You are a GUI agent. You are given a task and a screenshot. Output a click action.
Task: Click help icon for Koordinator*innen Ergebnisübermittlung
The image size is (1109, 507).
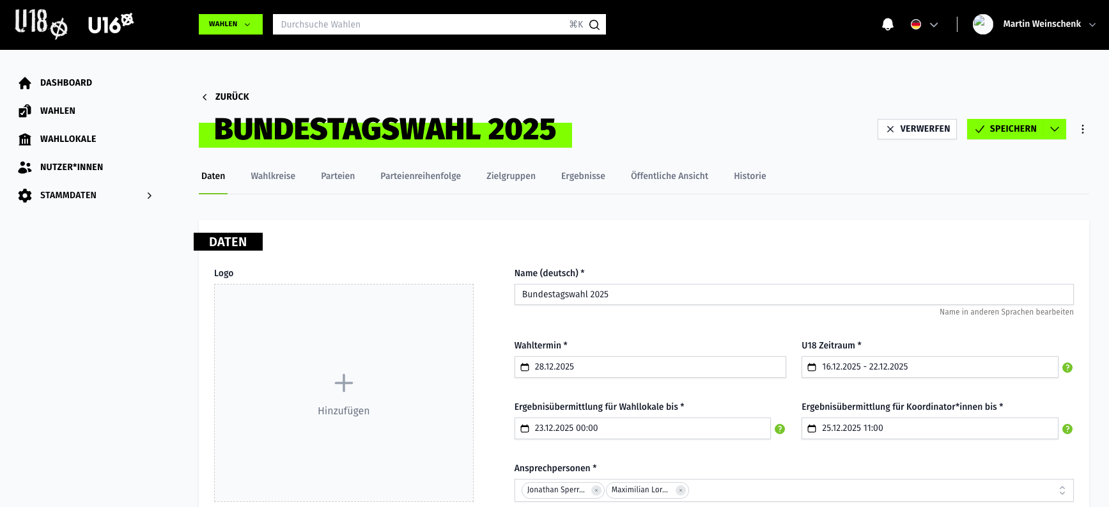(x=1067, y=429)
